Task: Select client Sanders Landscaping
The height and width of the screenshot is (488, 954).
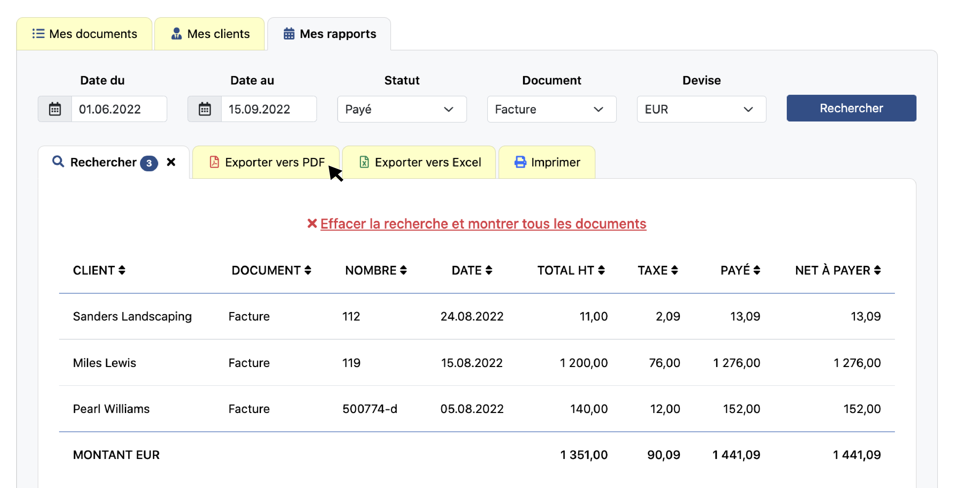Action: (132, 316)
